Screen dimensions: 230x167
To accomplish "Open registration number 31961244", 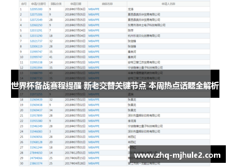I will coord(36,148).
